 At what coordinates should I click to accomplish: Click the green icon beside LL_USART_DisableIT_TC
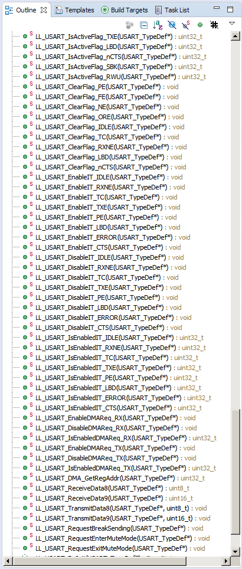(25, 277)
